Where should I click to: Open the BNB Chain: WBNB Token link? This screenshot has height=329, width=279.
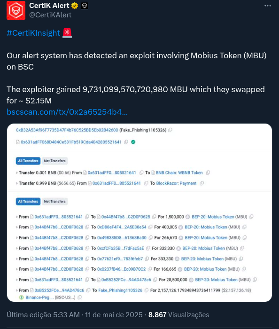coord(179,172)
